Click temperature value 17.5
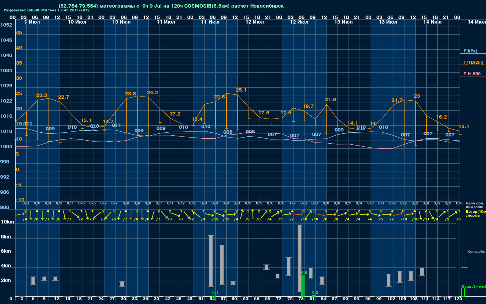Viewport: 486px width, 304px height. pos(286,113)
